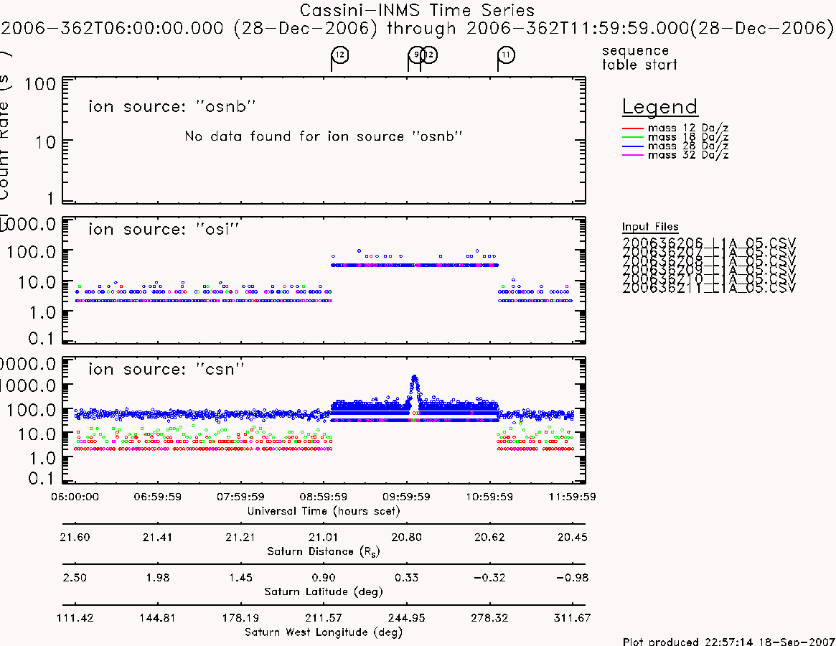Click the red mass 12 Da/z legend line
The height and width of the screenshot is (646, 836).
633,128
